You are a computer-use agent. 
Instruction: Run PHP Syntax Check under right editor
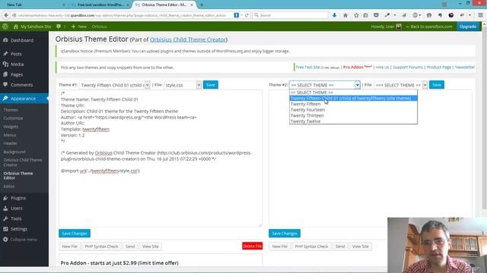pyautogui.click(x=311, y=246)
